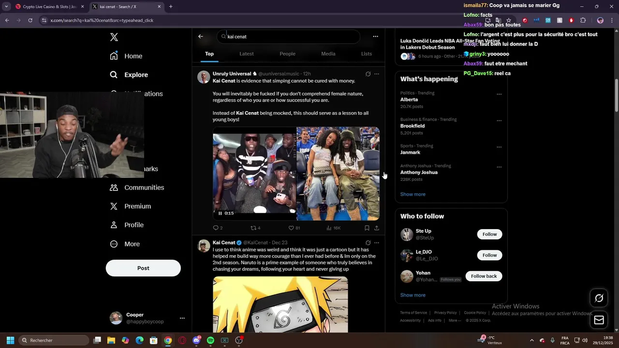Follow Le_DJO account
619x348 pixels.
click(489, 255)
